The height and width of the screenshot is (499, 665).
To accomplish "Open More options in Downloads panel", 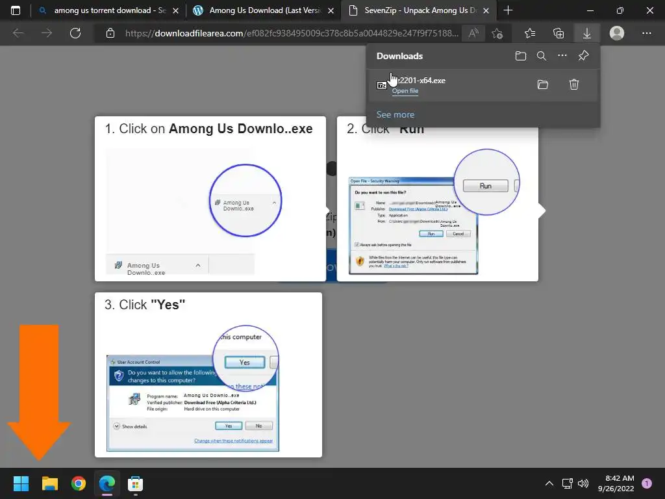I will coord(562,56).
